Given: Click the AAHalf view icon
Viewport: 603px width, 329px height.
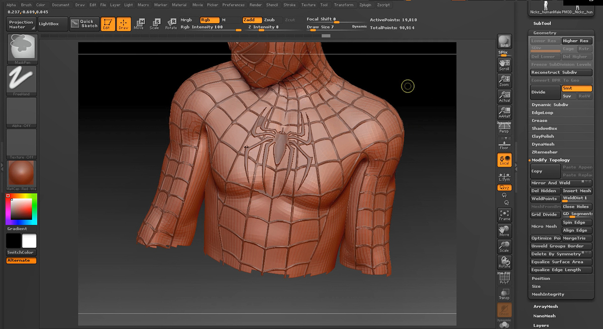Looking at the screenshot, I should [505, 113].
